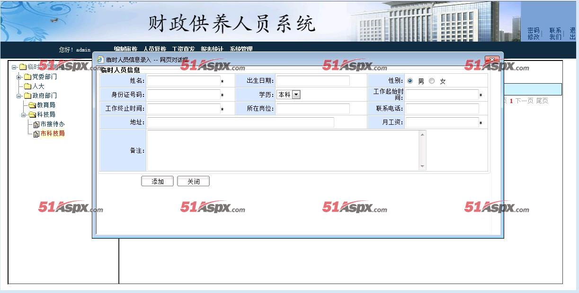Click the IE page icon in dialog title
The height and width of the screenshot is (293, 579).
tap(100, 60)
